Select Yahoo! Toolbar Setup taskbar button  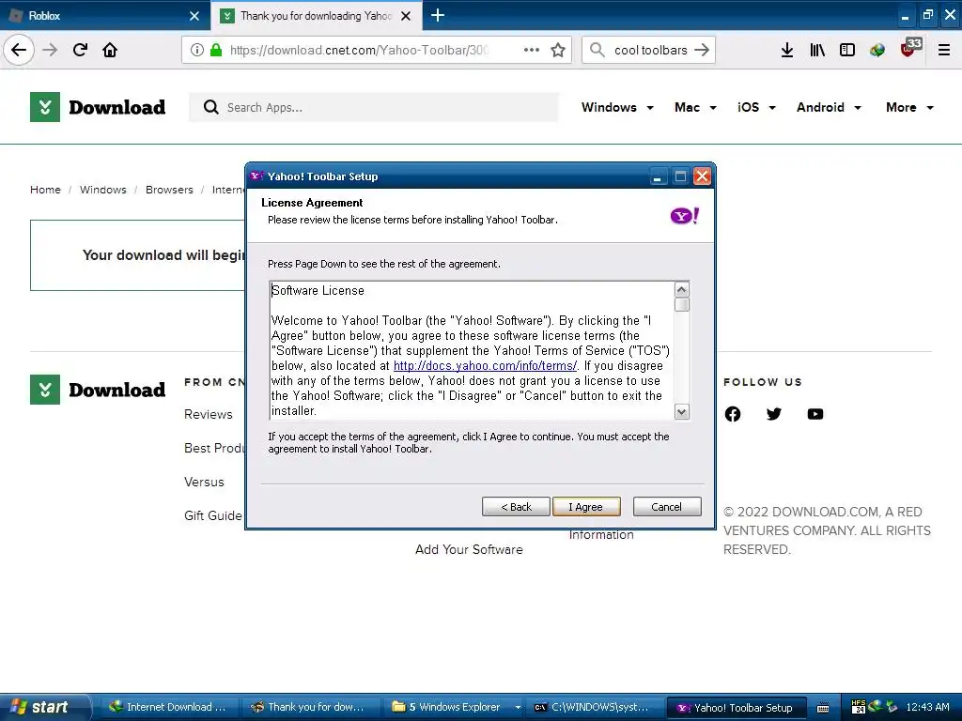click(735, 707)
